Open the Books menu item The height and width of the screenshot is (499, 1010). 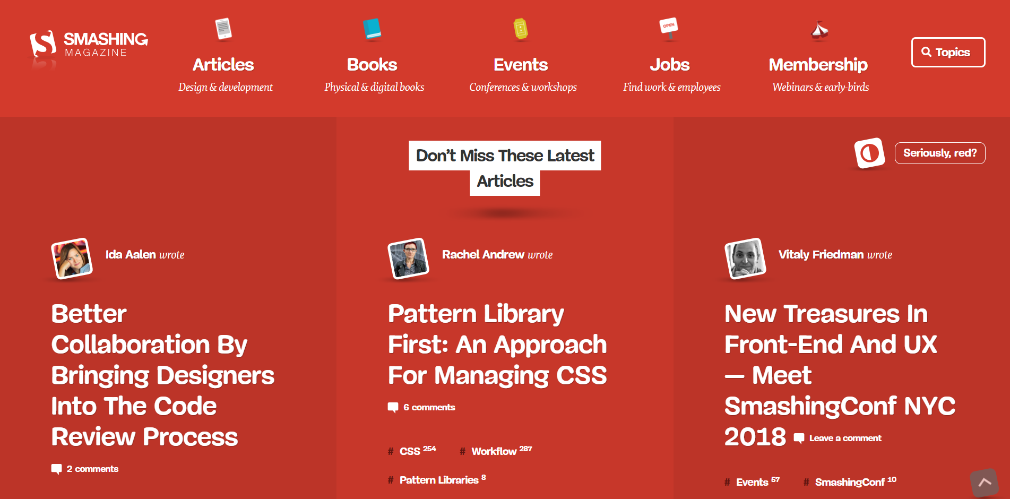click(x=372, y=65)
